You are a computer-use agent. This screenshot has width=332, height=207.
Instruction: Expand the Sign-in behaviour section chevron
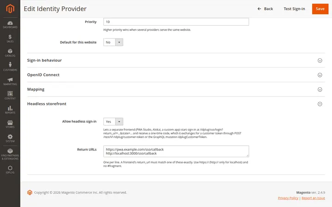[x=320, y=60]
